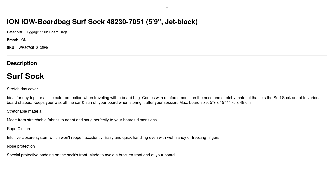Click the Brand label
332x169 pixels.
point(12,40)
